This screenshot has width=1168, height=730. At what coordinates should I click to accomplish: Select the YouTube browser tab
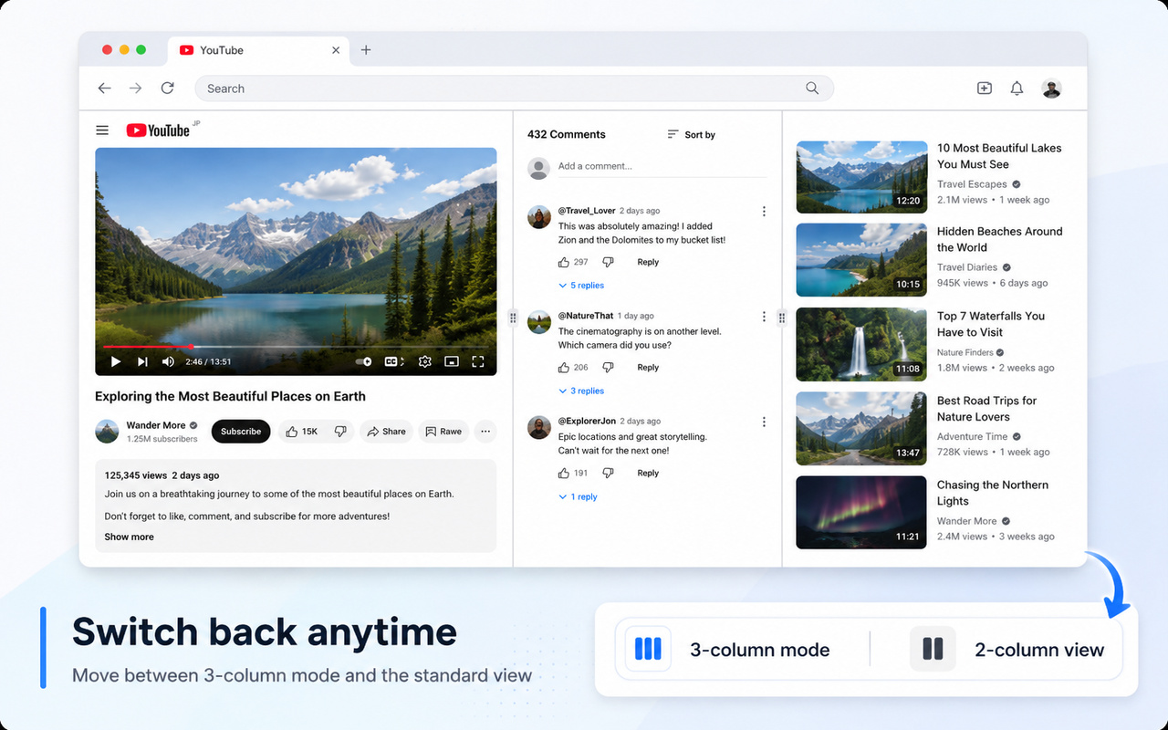click(x=259, y=50)
